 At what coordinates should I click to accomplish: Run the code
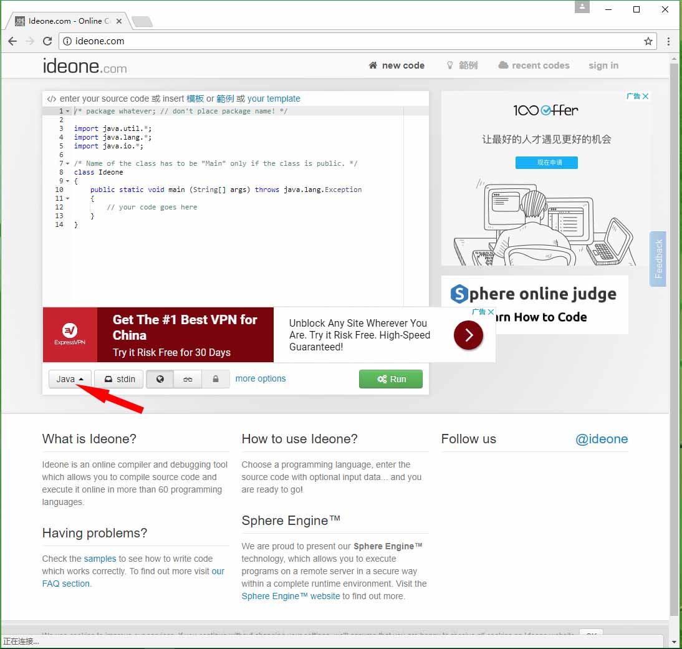tap(391, 379)
